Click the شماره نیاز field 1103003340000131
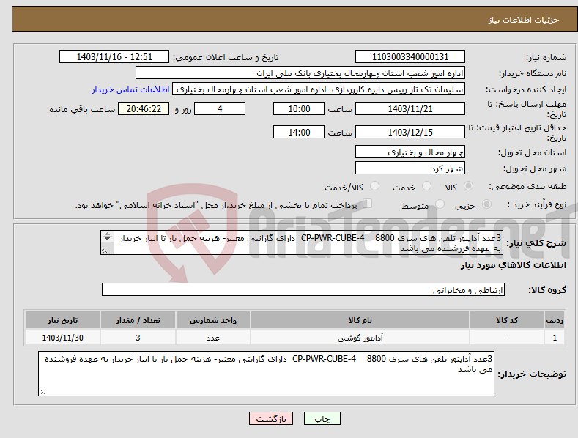Screen dimensions: 578x438 pos(410,57)
